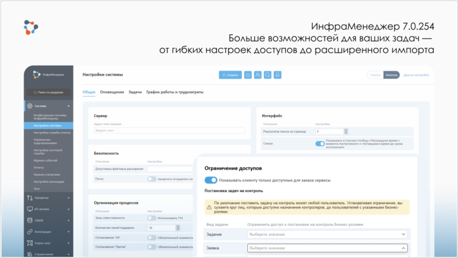Open Теги in sidebar
Viewport: 458px width, 258px height.
coord(37,189)
